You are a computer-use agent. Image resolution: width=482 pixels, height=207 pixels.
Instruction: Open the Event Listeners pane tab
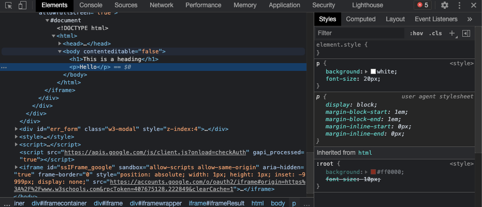click(436, 19)
